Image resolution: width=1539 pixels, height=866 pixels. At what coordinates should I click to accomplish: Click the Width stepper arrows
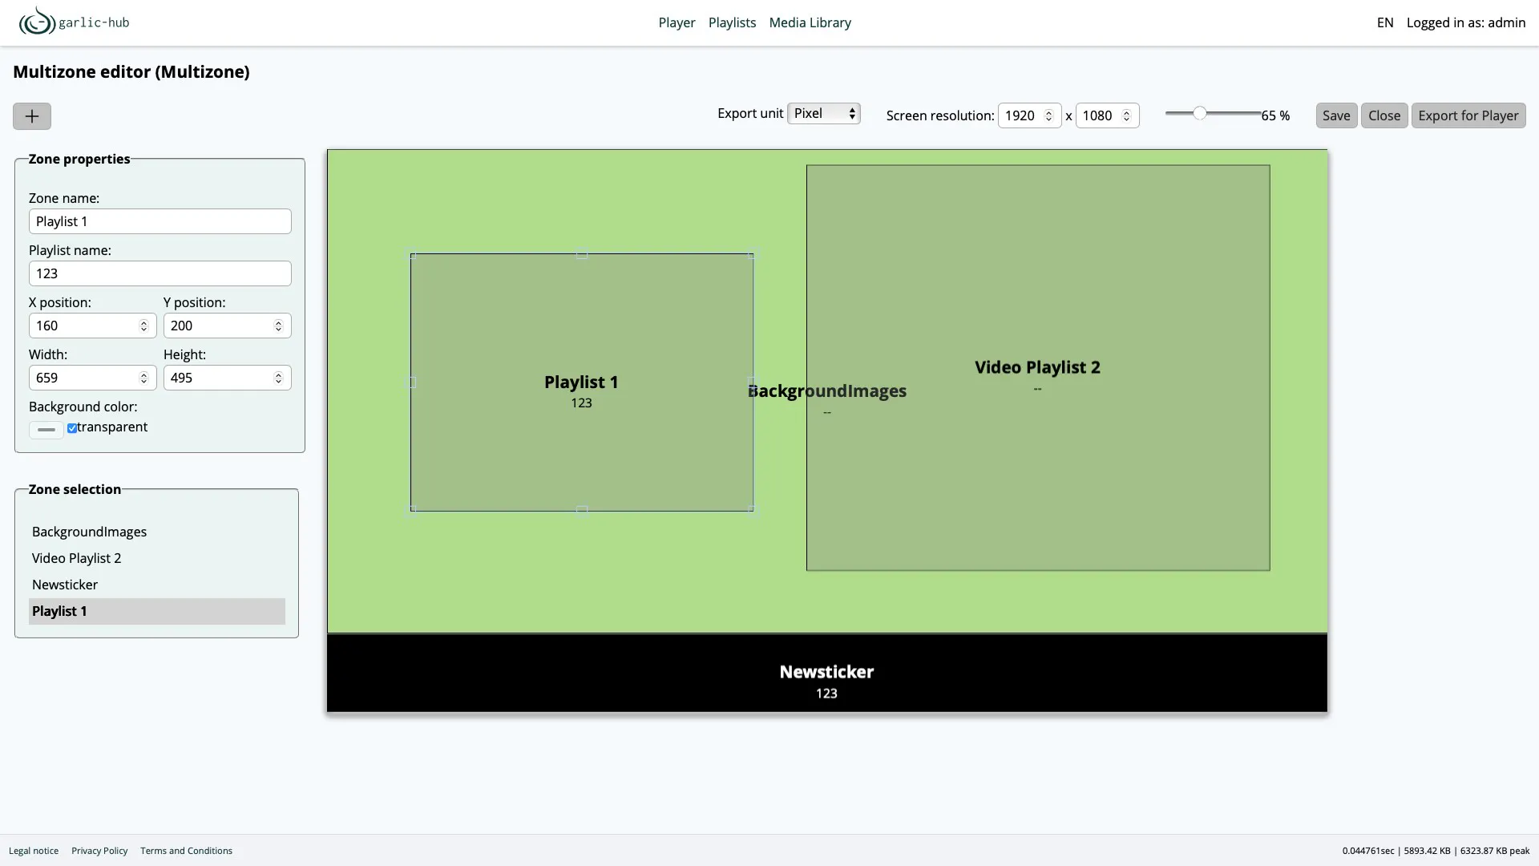pos(143,378)
